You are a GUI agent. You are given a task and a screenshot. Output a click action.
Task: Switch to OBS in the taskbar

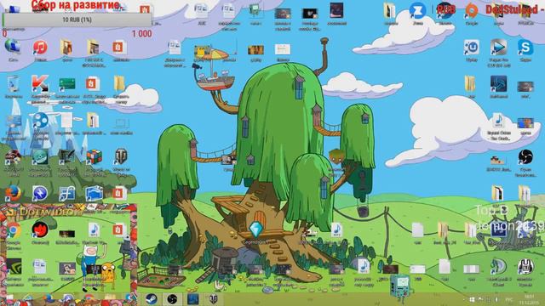click(x=172, y=298)
